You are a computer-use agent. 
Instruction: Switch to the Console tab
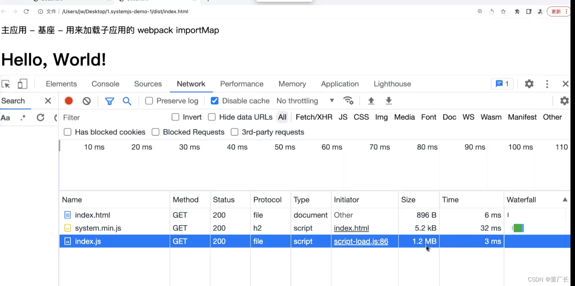[x=105, y=84]
